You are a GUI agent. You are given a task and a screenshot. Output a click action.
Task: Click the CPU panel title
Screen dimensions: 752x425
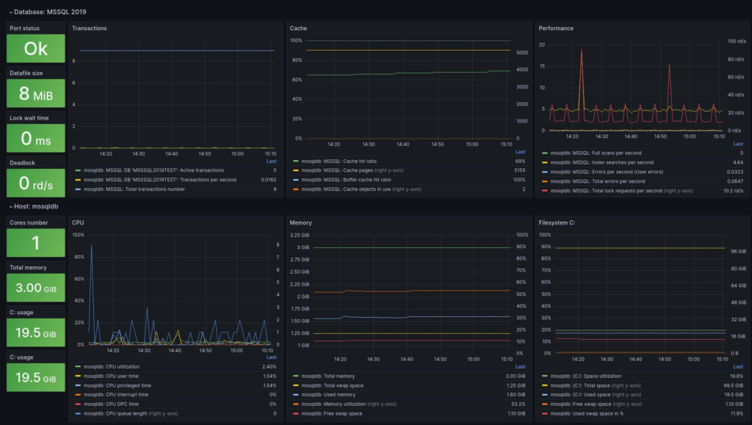78,221
